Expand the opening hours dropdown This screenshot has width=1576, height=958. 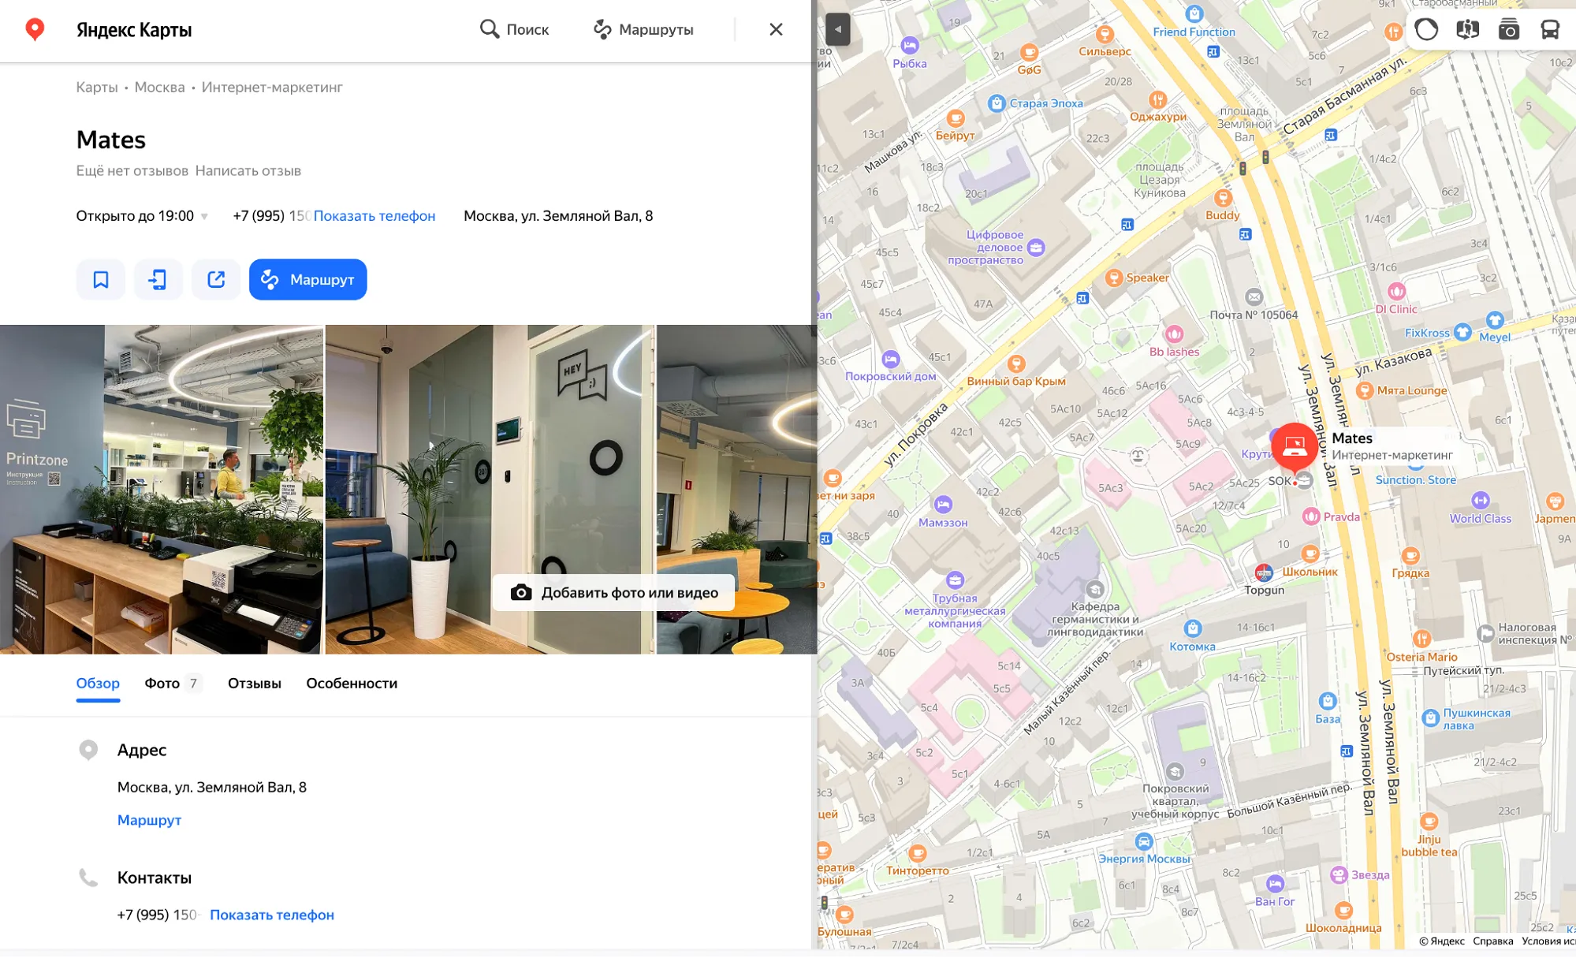(204, 216)
